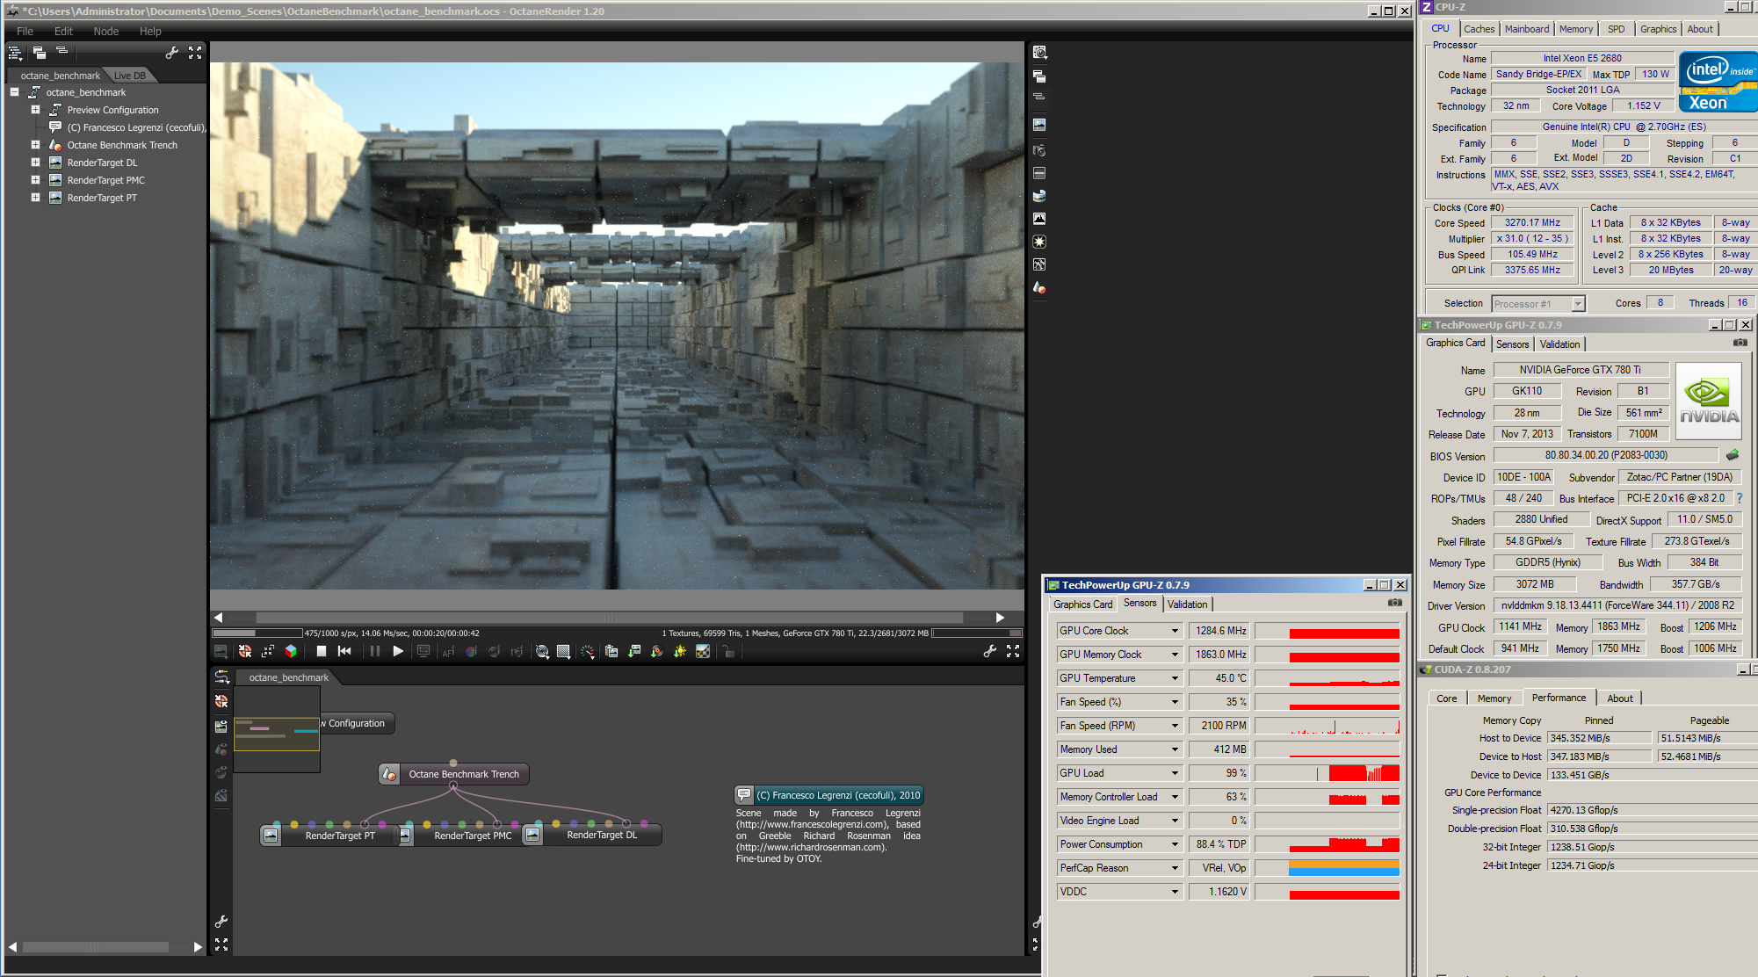Click the viewport wrench settings icon
This screenshot has width=1758, height=977.
(990, 651)
